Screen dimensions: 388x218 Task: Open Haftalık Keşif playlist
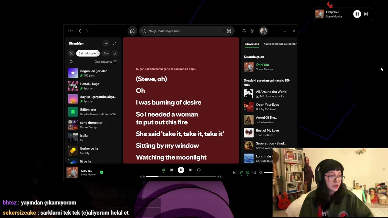(x=93, y=86)
